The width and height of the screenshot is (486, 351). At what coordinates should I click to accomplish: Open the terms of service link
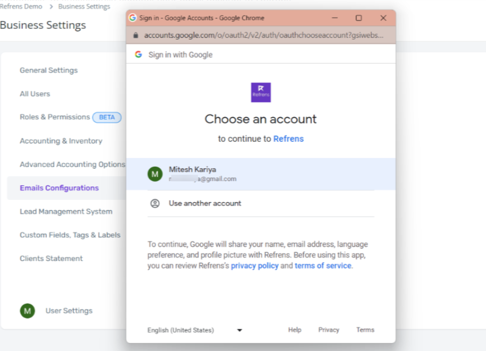pos(323,266)
